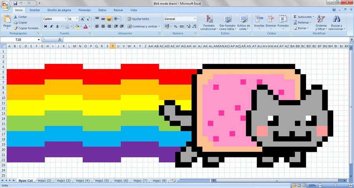354x188 pixels.
Task: Toggle underline S formatting
Action: (57, 26)
